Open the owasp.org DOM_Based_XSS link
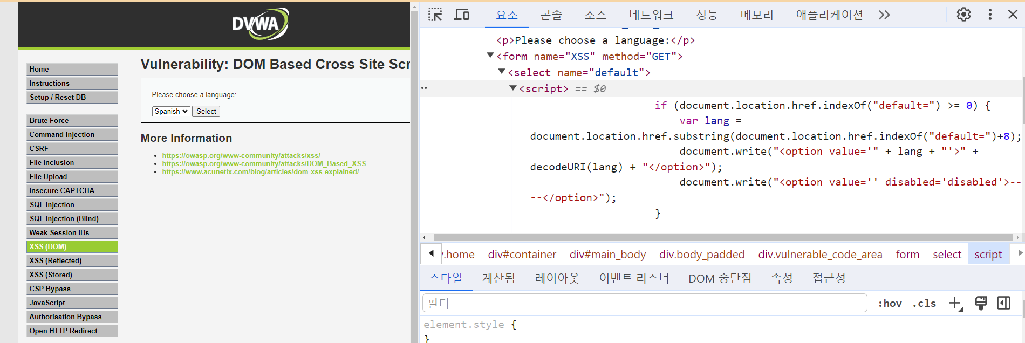 point(264,163)
